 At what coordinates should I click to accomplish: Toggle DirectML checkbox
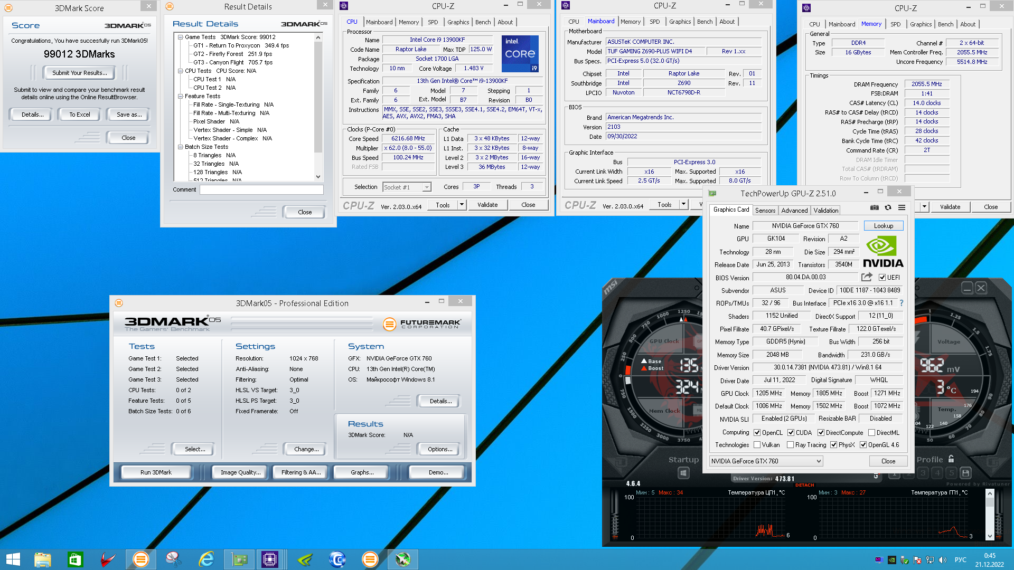872,433
